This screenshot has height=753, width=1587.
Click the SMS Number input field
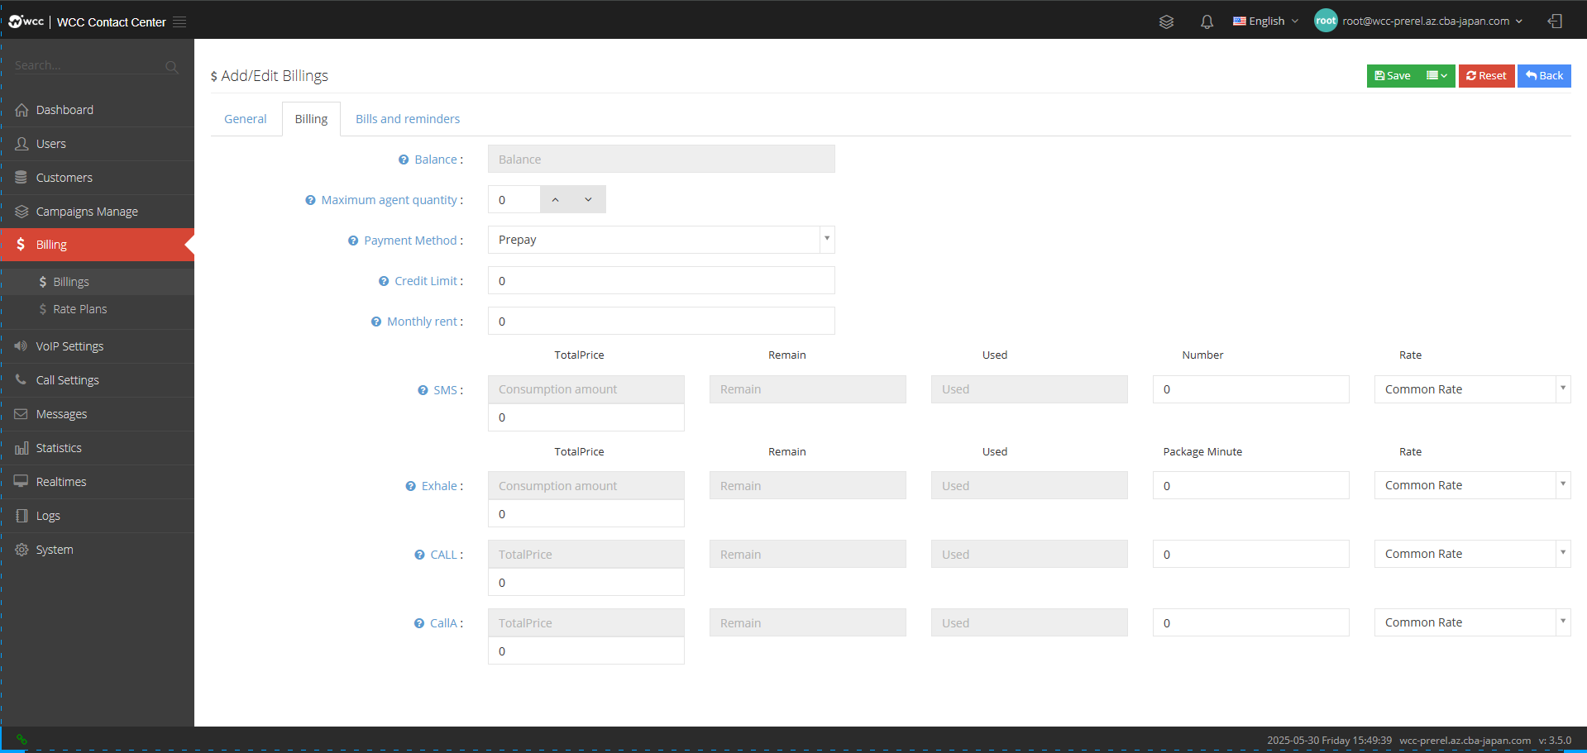1251,389
